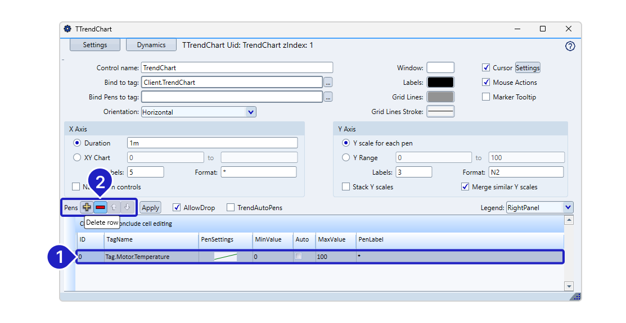This screenshot has height=323, width=626.
Task: Click the black Labels color swatch
Action: point(440,83)
